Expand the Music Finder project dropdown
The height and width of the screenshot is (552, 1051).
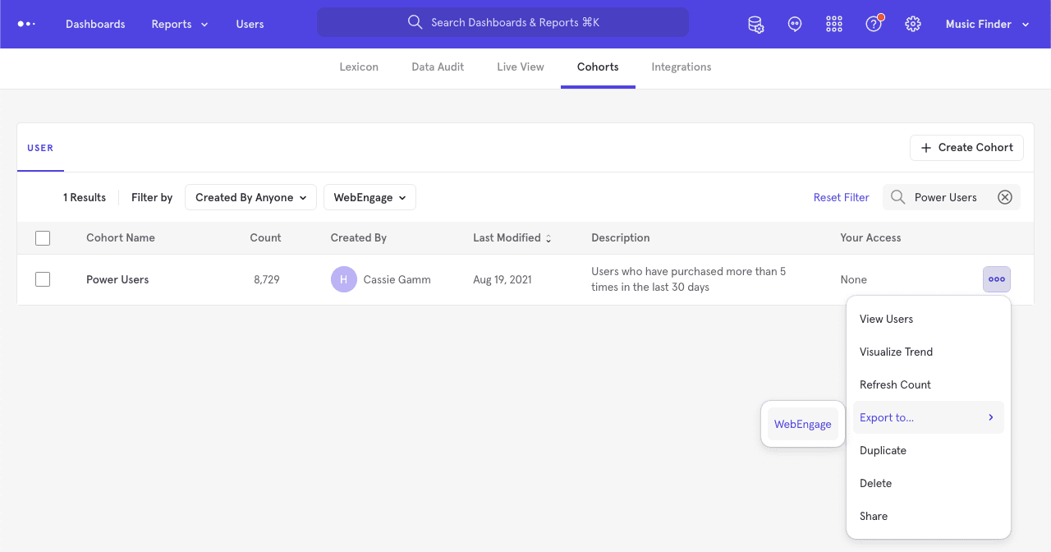tap(987, 24)
